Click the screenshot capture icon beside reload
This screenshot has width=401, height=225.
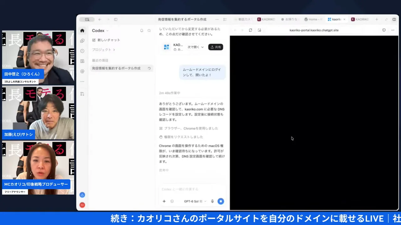tap(259, 30)
